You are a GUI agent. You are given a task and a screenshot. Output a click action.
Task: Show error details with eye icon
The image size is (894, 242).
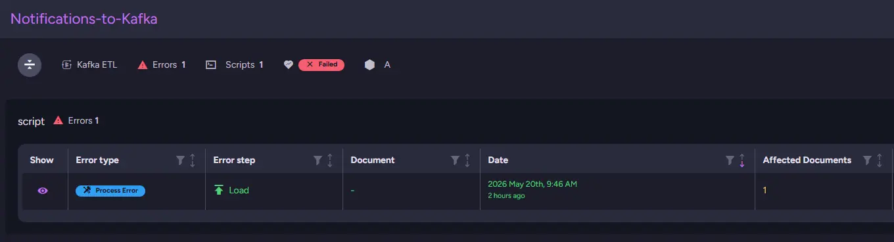(43, 191)
